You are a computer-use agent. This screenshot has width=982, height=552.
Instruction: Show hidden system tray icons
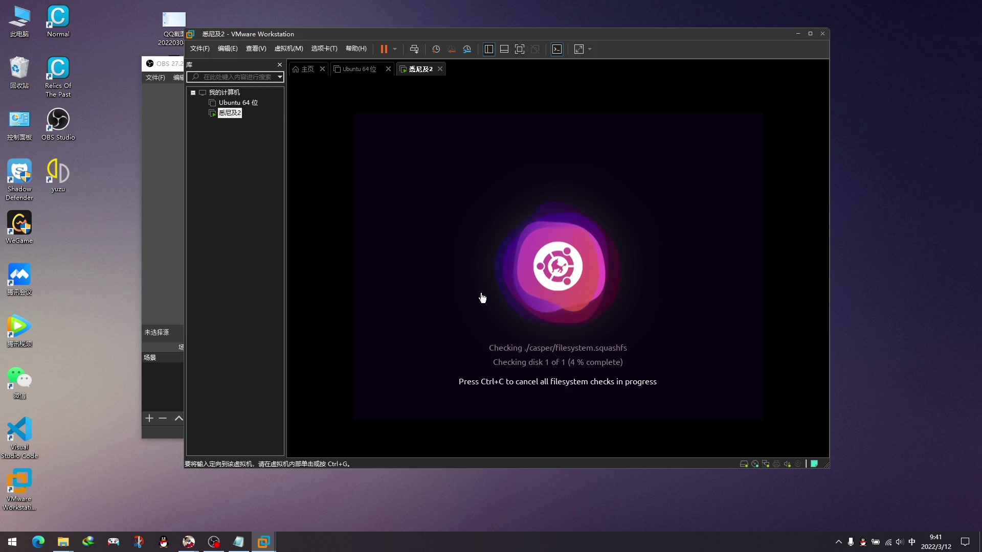[838, 542]
